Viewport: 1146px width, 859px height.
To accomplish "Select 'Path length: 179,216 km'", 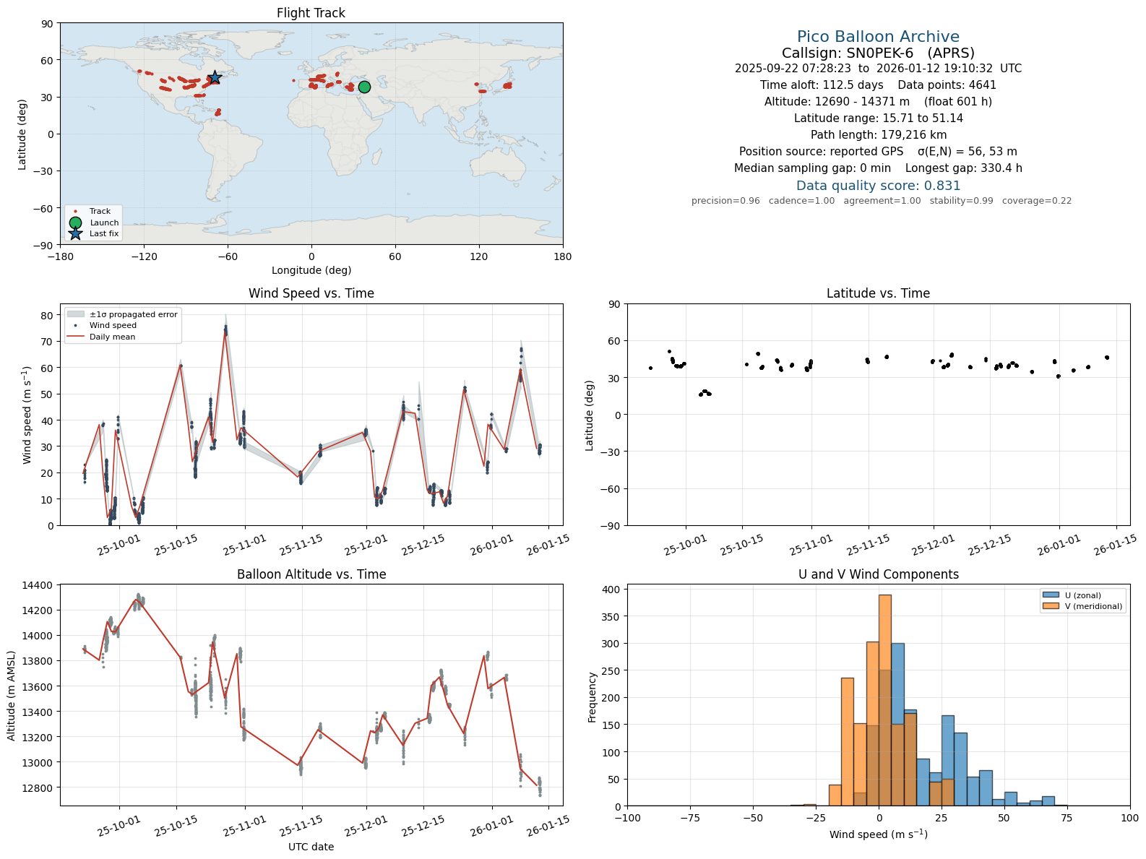I will pyautogui.click(x=879, y=135).
